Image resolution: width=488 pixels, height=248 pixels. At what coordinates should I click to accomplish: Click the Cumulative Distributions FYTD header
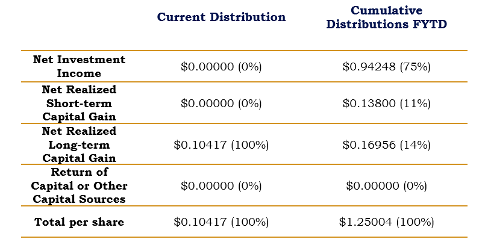point(387,17)
